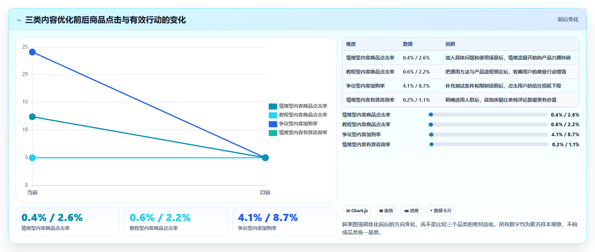Click table row label 教程型内容商品点击率

[370, 72]
